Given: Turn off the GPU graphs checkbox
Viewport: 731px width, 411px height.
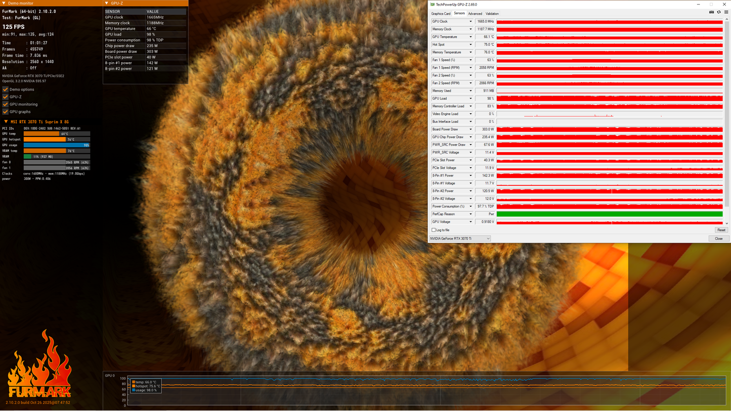Looking at the screenshot, I should [x=6, y=112].
